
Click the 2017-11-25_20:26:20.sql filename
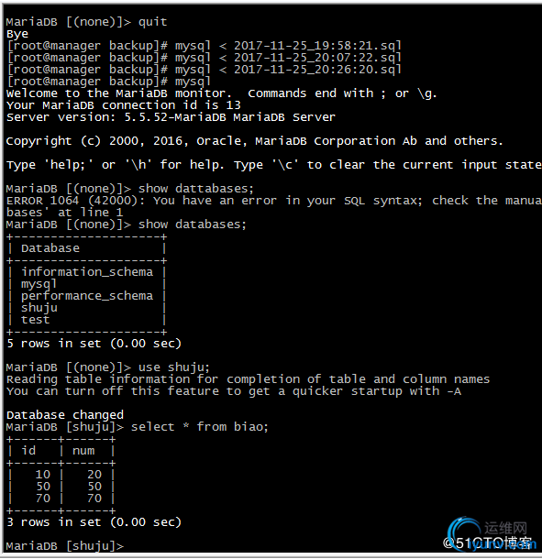[317, 70]
